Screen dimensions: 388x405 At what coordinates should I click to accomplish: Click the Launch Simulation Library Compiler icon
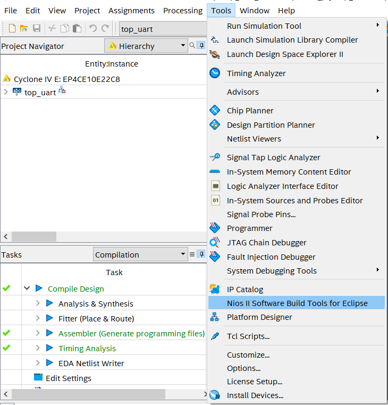coord(215,40)
